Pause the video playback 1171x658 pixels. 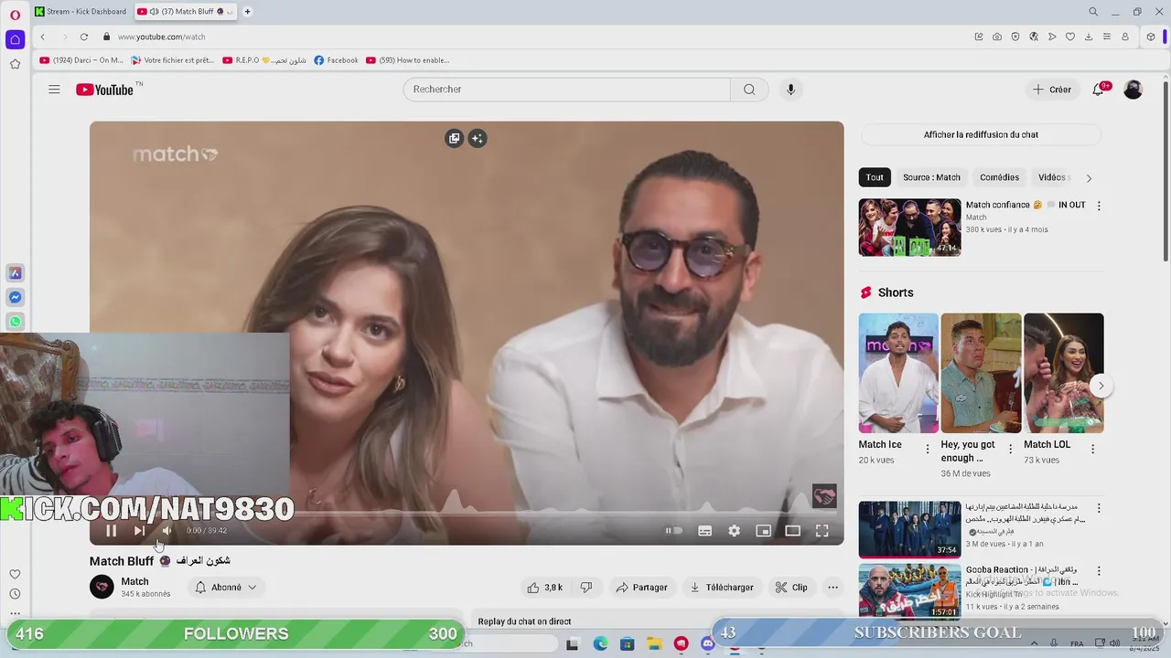(111, 530)
